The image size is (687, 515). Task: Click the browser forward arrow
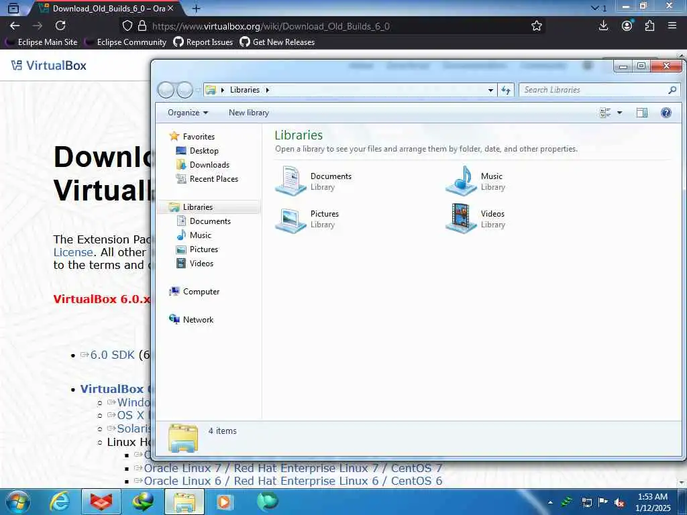(38, 26)
